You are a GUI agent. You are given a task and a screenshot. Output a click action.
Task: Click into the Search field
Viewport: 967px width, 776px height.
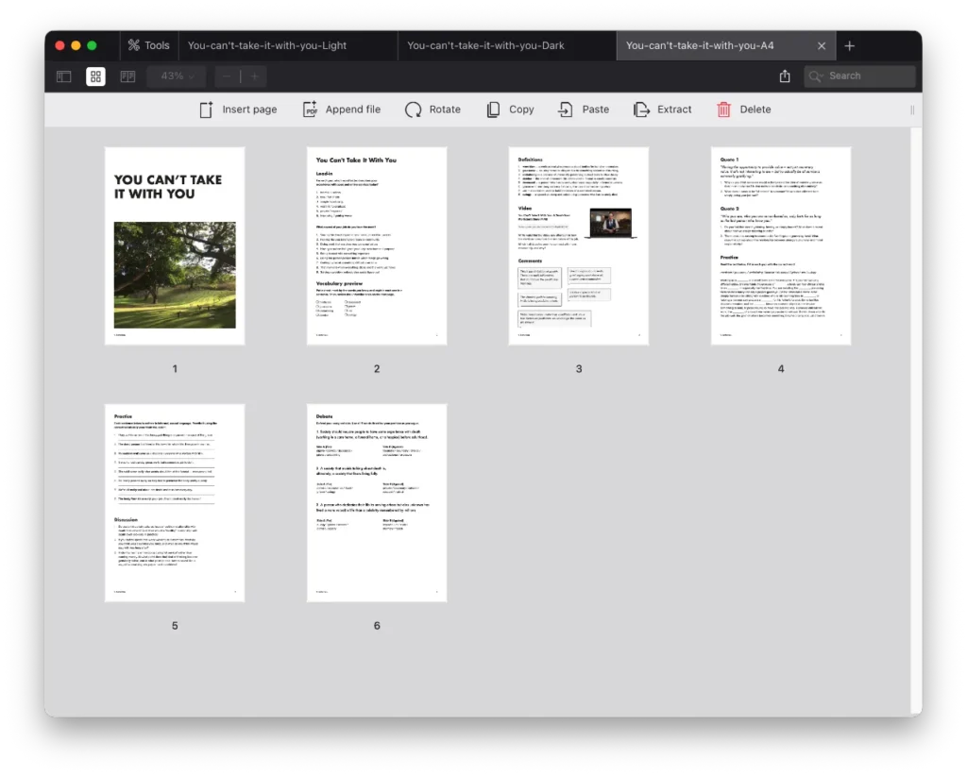coord(859,76)
